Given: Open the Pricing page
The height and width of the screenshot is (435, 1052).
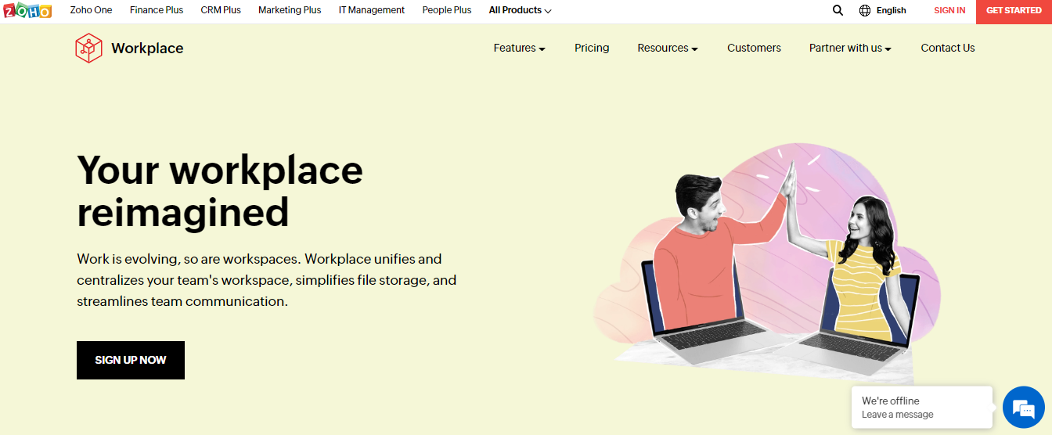Looking at the screenshot, I should (592, 48).
